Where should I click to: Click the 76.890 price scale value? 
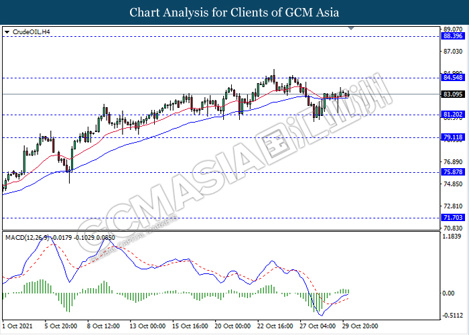(x=453, y=162)
